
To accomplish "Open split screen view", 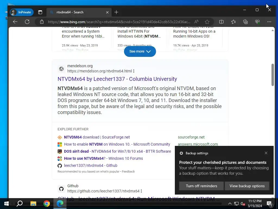I will (221, 22).
